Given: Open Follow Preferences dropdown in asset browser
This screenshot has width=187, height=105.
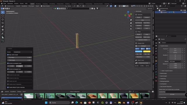Looking at the screenshot, I should click(x=76, y=92).
